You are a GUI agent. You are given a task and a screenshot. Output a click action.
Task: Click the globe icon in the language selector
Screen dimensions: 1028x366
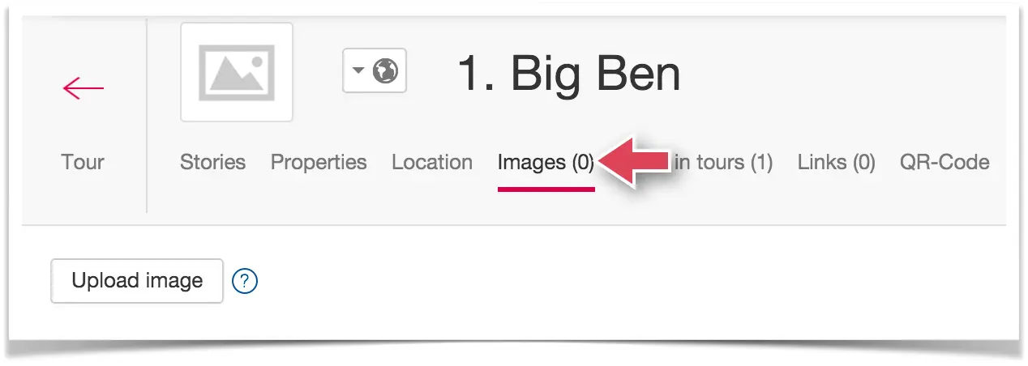[x=385, y=71]
